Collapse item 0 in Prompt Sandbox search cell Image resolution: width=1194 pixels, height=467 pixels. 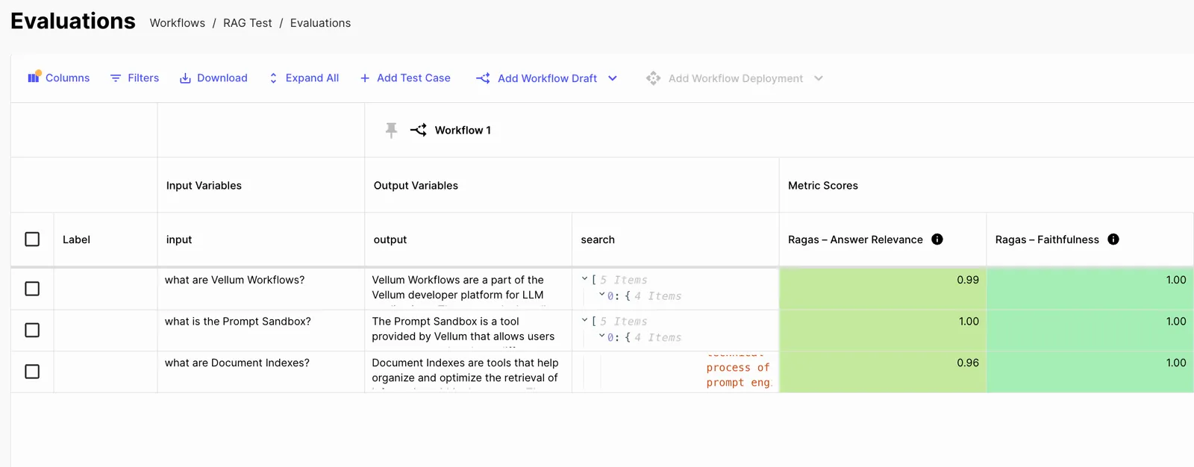click(x=601, y=336)
